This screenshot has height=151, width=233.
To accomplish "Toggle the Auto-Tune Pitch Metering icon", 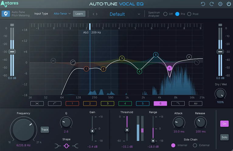I will tap(5, 14).
